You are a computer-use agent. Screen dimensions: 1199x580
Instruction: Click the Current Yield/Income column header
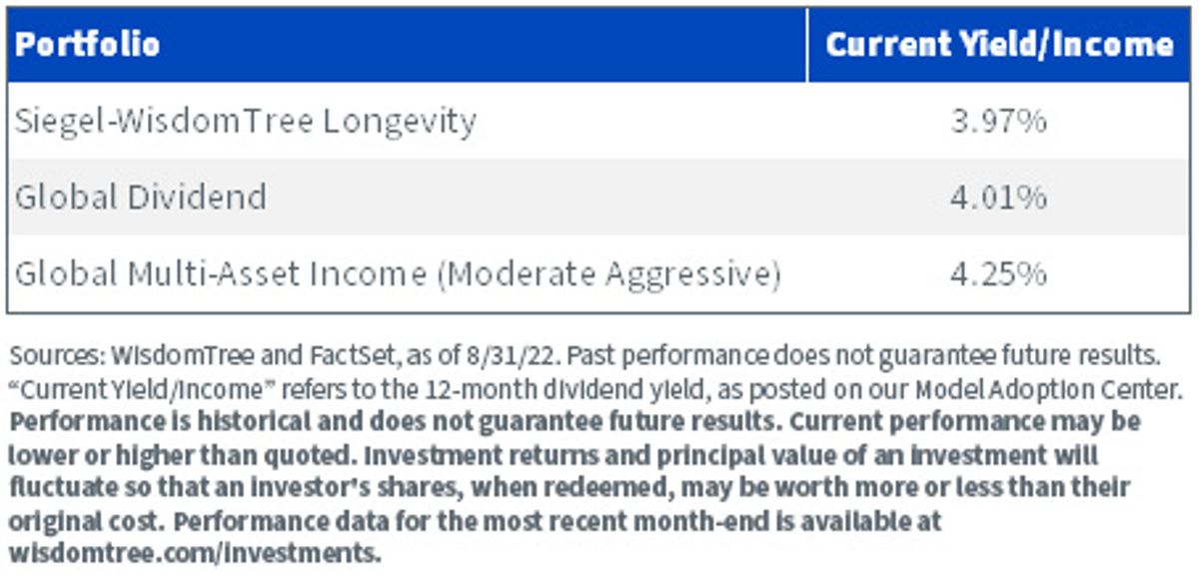click(999, 45)
